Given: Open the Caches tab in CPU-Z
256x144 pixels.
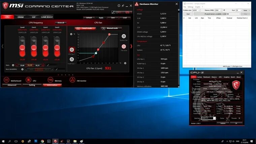Looking at the screenshot, I should tap(199, 77).
